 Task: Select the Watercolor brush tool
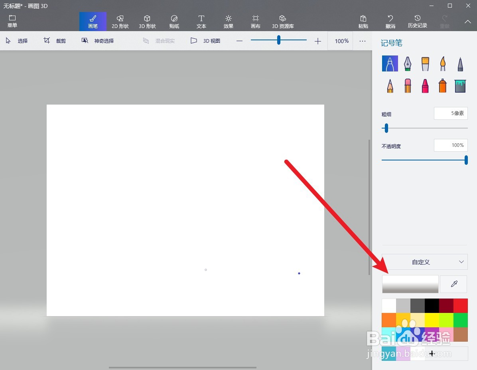click(x=443, y=63)
